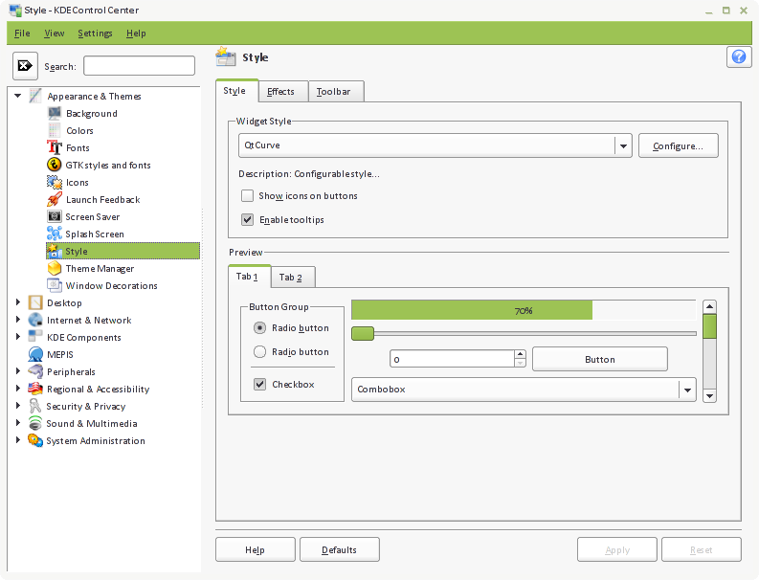Click the preview scrollbar down arrow

pos(709,395)
